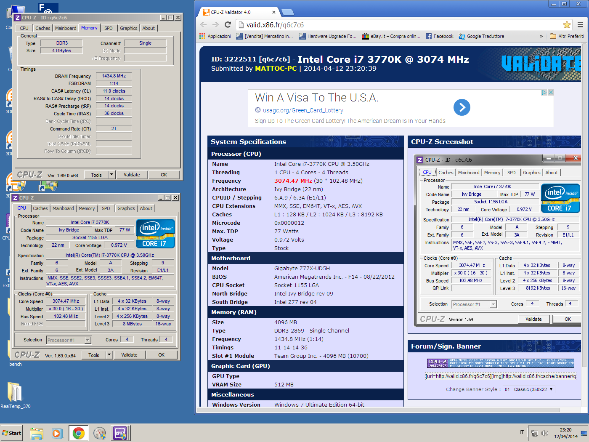The width and height of the screenshot is (589, 442).
Task: Expand the Tools arrow in the Memory CPU-Z window
Action: pyautogui.click(x=111, y=175)
